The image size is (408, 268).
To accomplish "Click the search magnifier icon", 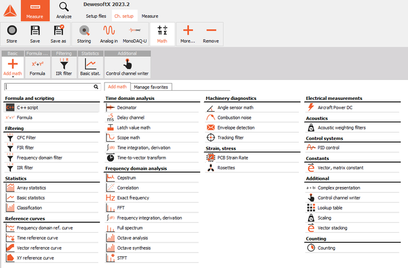I will tap(96, 87).
